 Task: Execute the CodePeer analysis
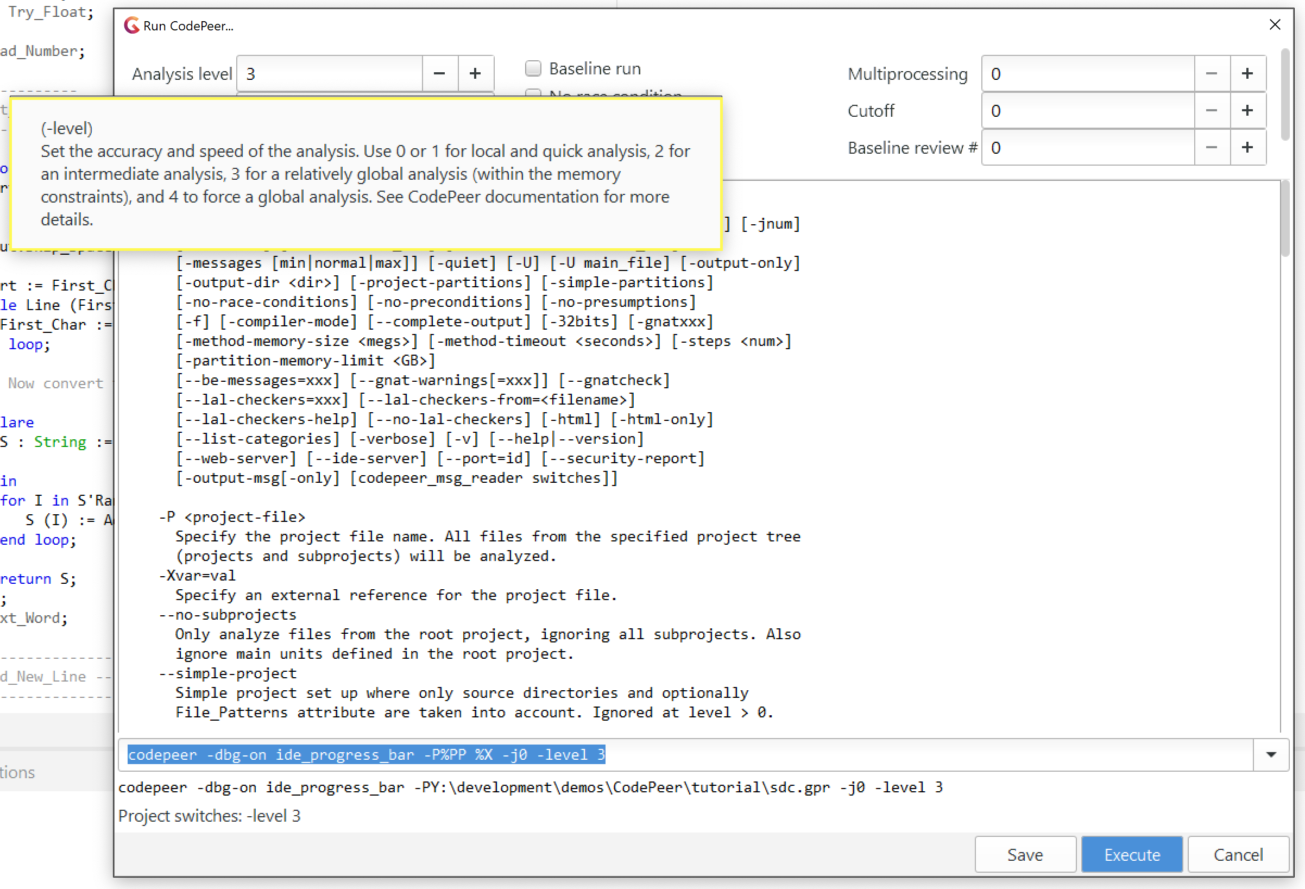coord(1132,854)
